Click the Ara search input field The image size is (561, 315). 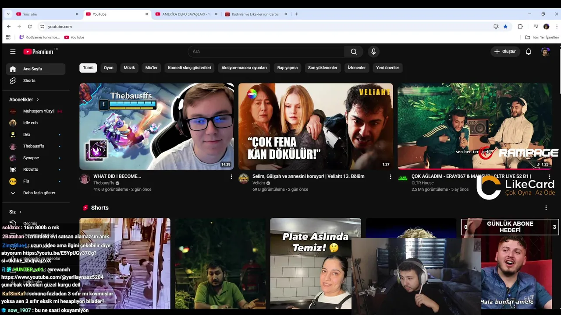(x=266, y=52)
